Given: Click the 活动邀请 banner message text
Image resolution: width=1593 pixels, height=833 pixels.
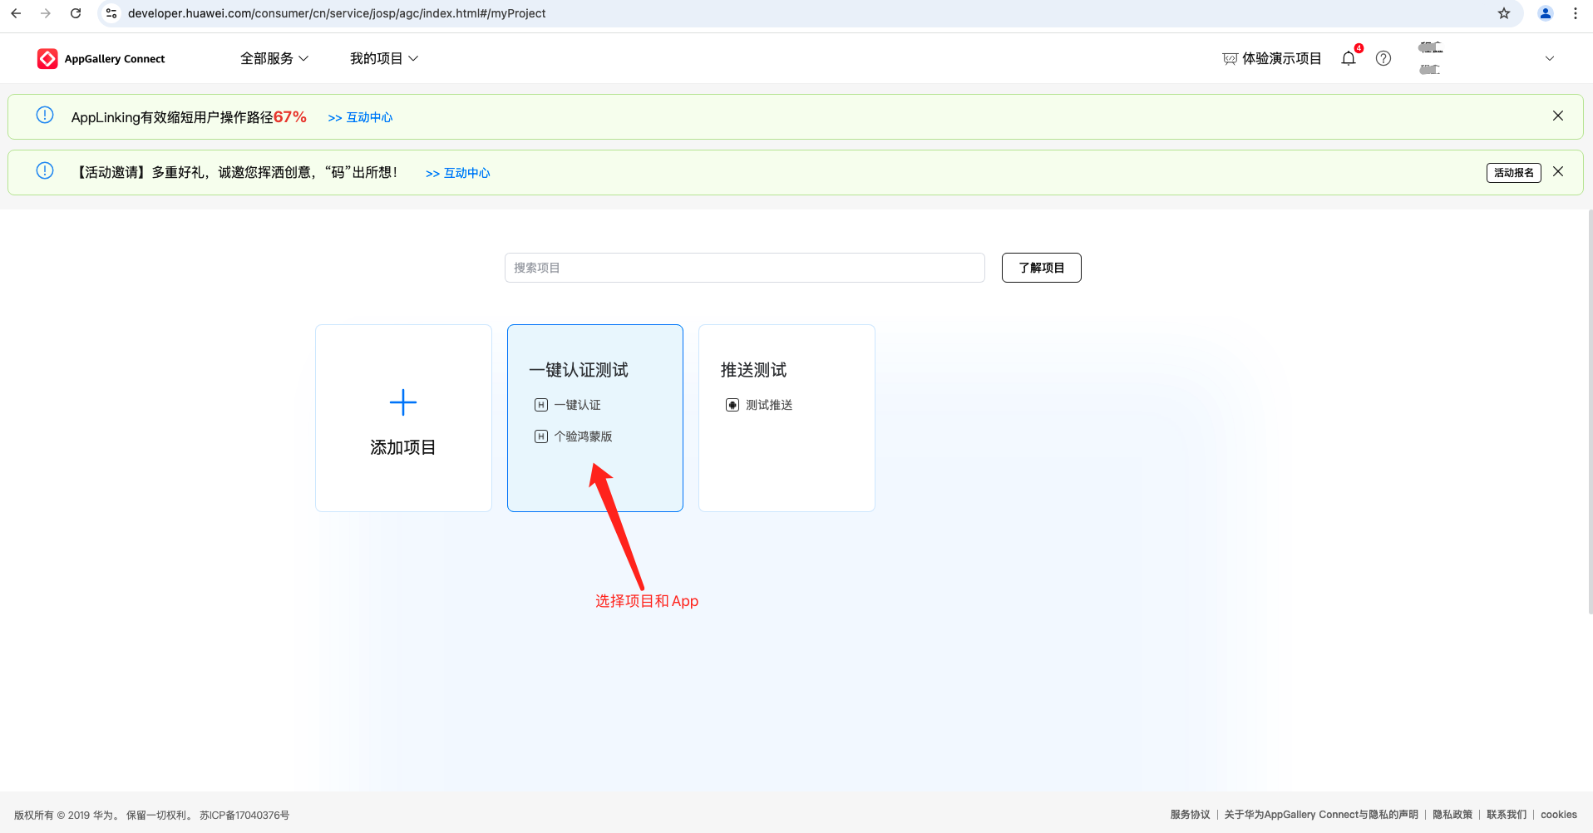Looking at the screenshot, I should click(238, 172).
